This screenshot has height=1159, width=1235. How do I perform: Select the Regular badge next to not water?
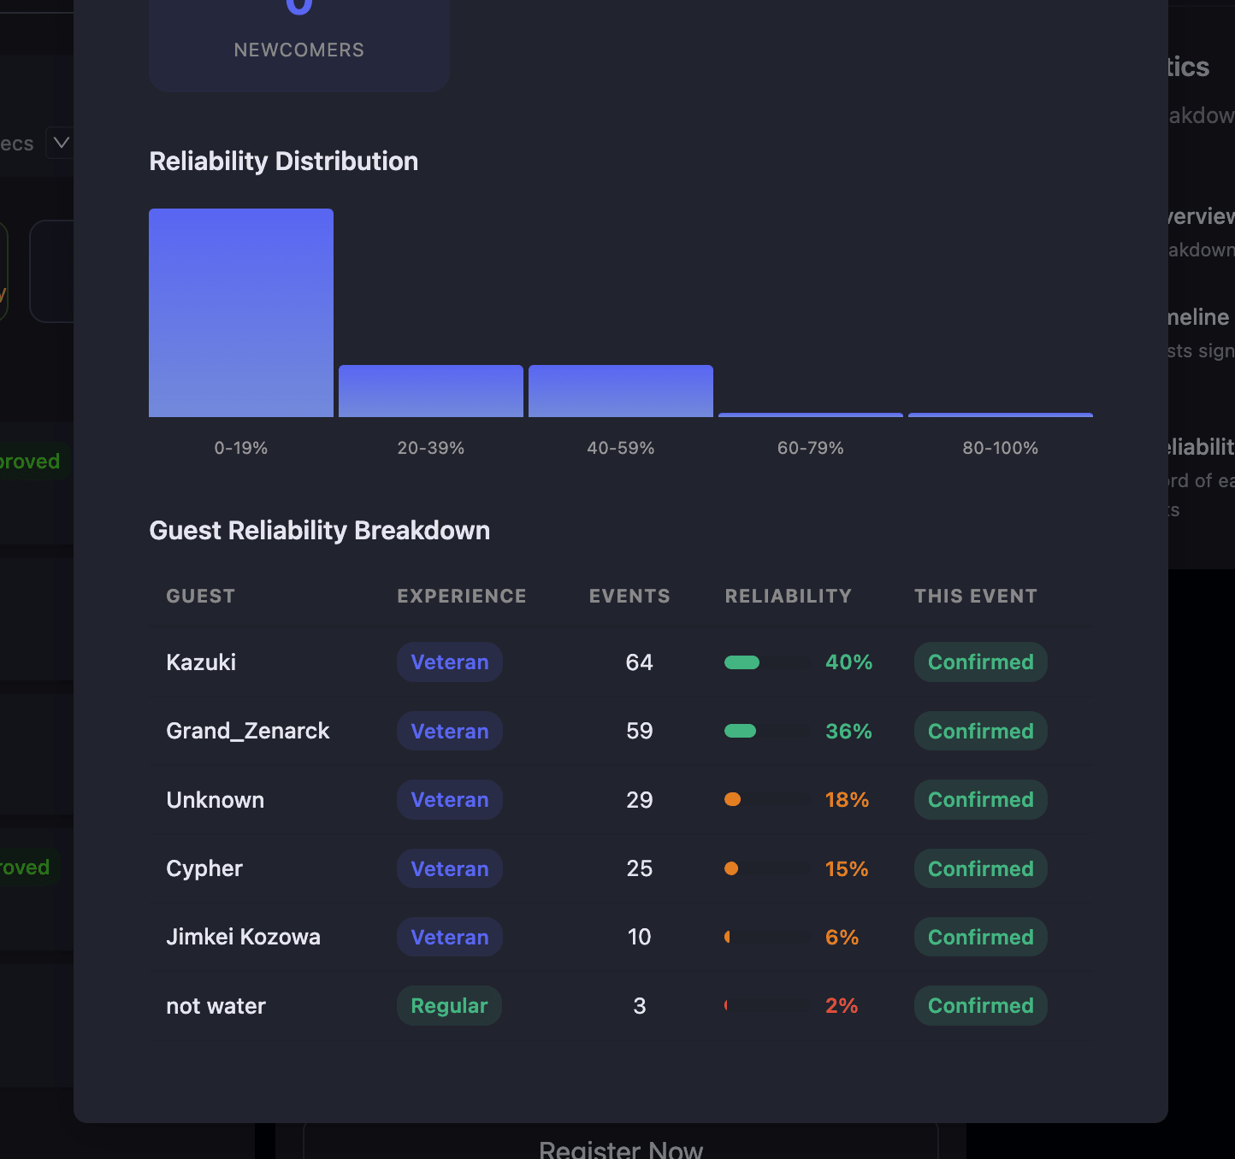tap(449, 1005)
